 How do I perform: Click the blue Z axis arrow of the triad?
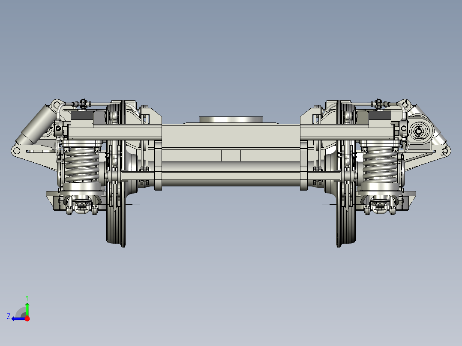18,319
